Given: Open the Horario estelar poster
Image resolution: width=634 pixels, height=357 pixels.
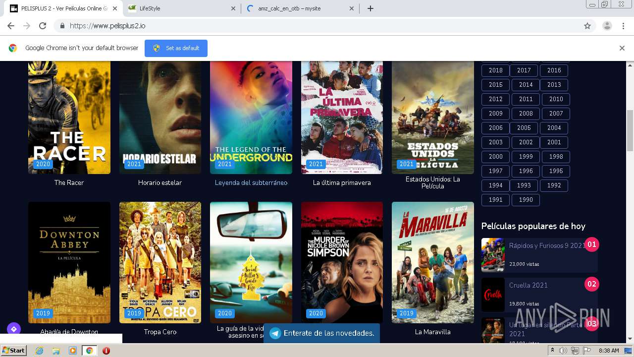Looking at the screenshot, I should (x=160, y=118).
